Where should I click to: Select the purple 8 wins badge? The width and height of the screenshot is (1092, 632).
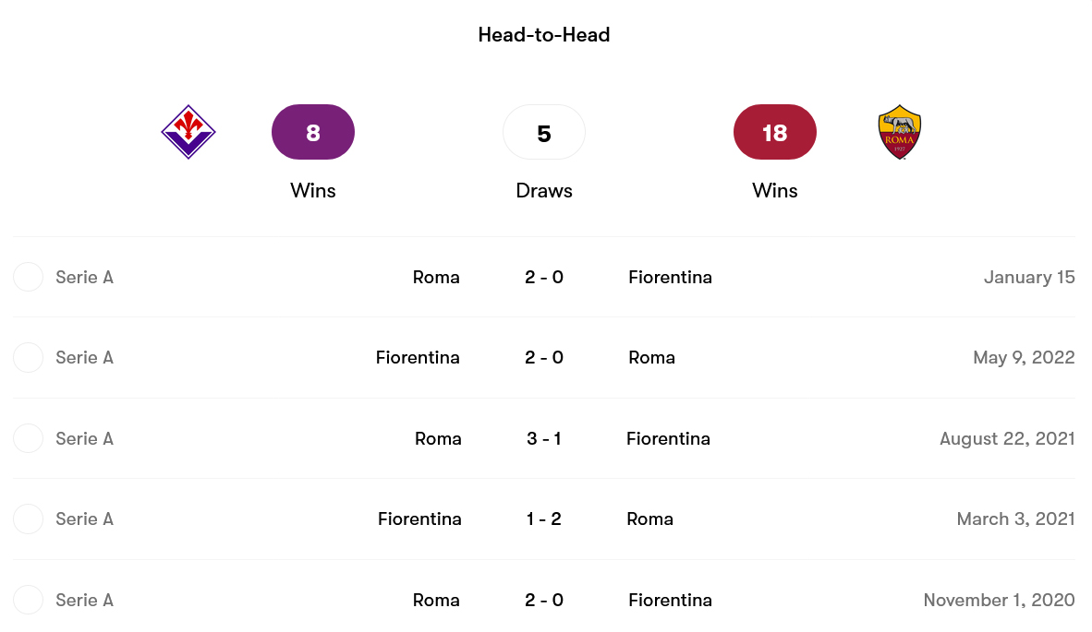(313, 132)
